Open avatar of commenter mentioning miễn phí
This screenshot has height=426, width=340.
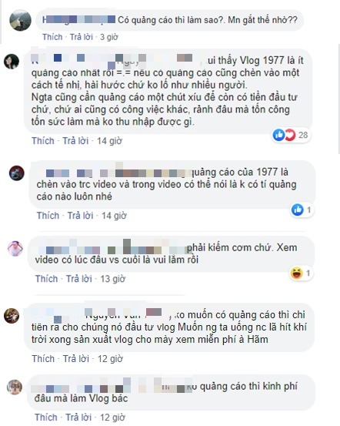[x=12, y=316]
